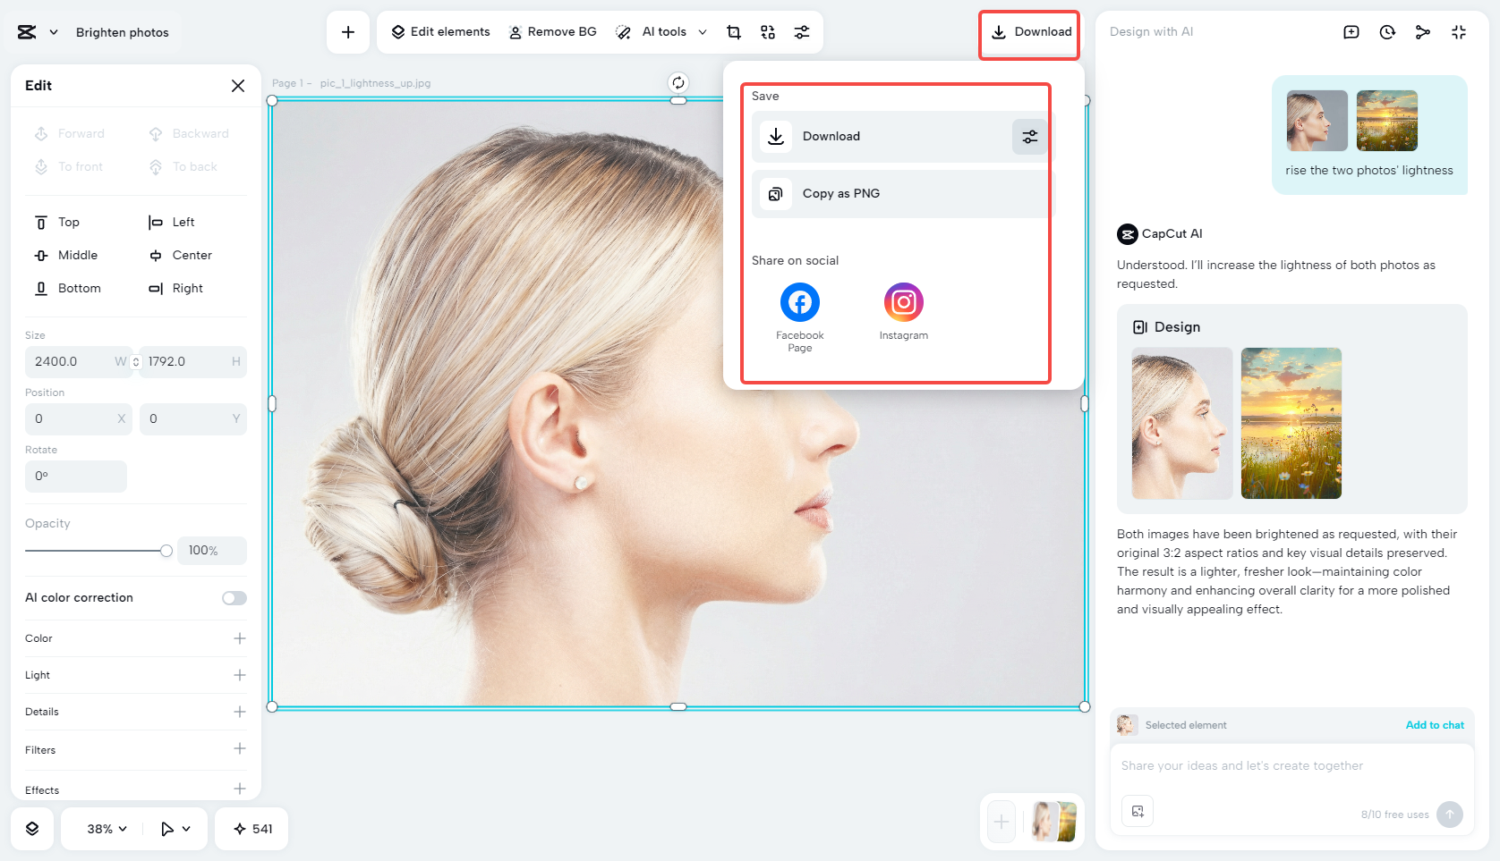The image size is (1500, 861).
Task: Align element to Top
Action: coord(57,223)
